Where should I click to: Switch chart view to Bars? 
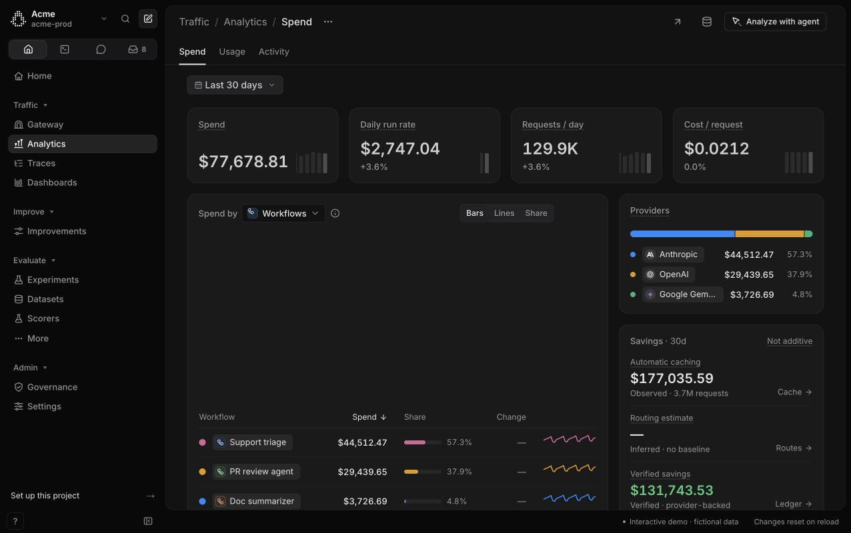coord(475,213)
